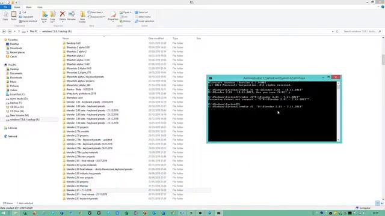Click the Properties icon
This screenshot has width=385, height=216.
(113, 17)
